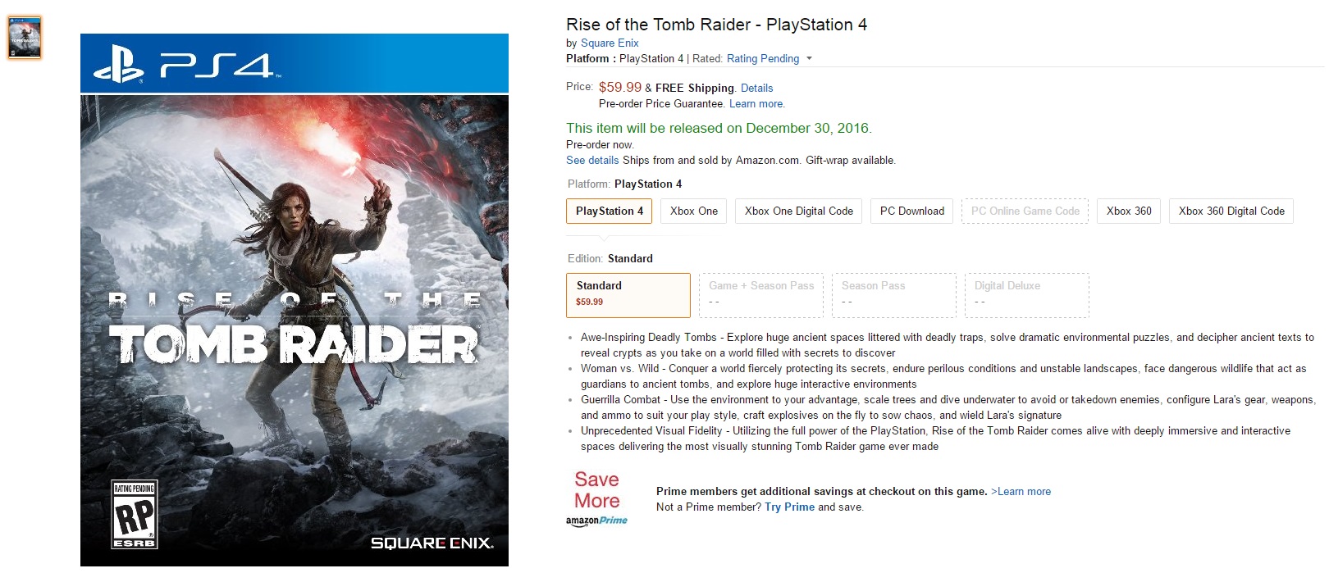This screenshot has height=582, width=1329.
Task: Click the Amazon Prime logo
Action: point(596,521)
